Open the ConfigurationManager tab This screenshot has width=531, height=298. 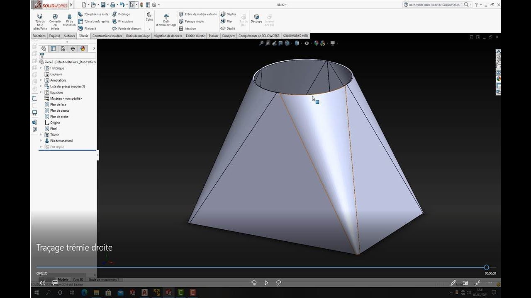click(63, 48)
